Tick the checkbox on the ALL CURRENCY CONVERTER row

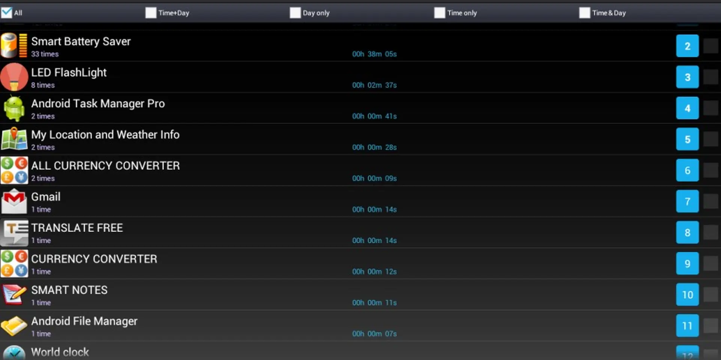[x=710, y=170]
